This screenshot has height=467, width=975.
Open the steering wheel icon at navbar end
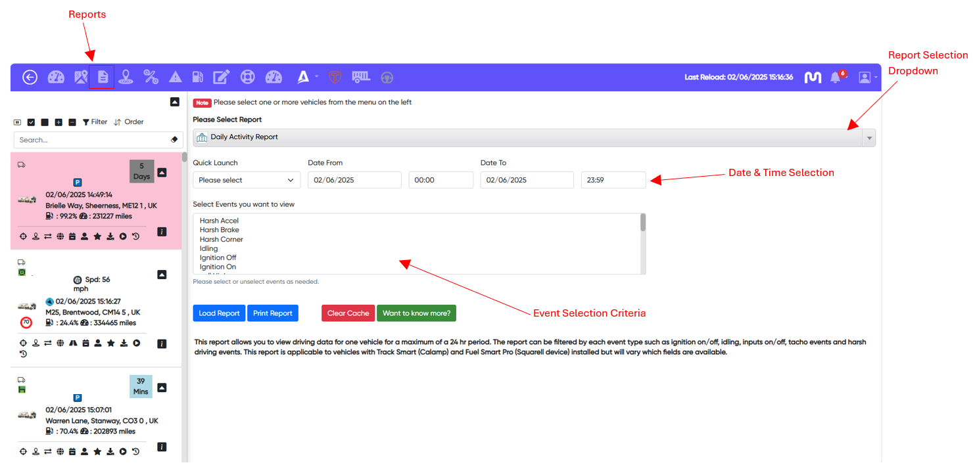pos(387,77)
